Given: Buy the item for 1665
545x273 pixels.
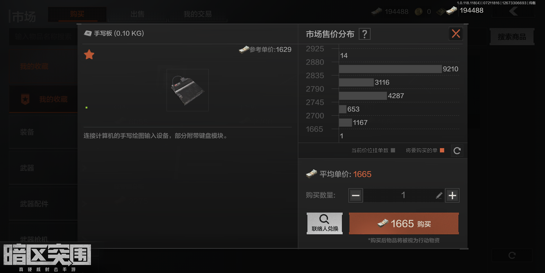Looking at the screenshot, I should point(404,223).
